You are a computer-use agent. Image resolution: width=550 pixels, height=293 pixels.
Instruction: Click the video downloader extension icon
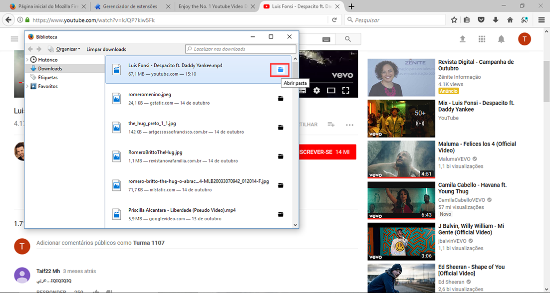(525, 20)
